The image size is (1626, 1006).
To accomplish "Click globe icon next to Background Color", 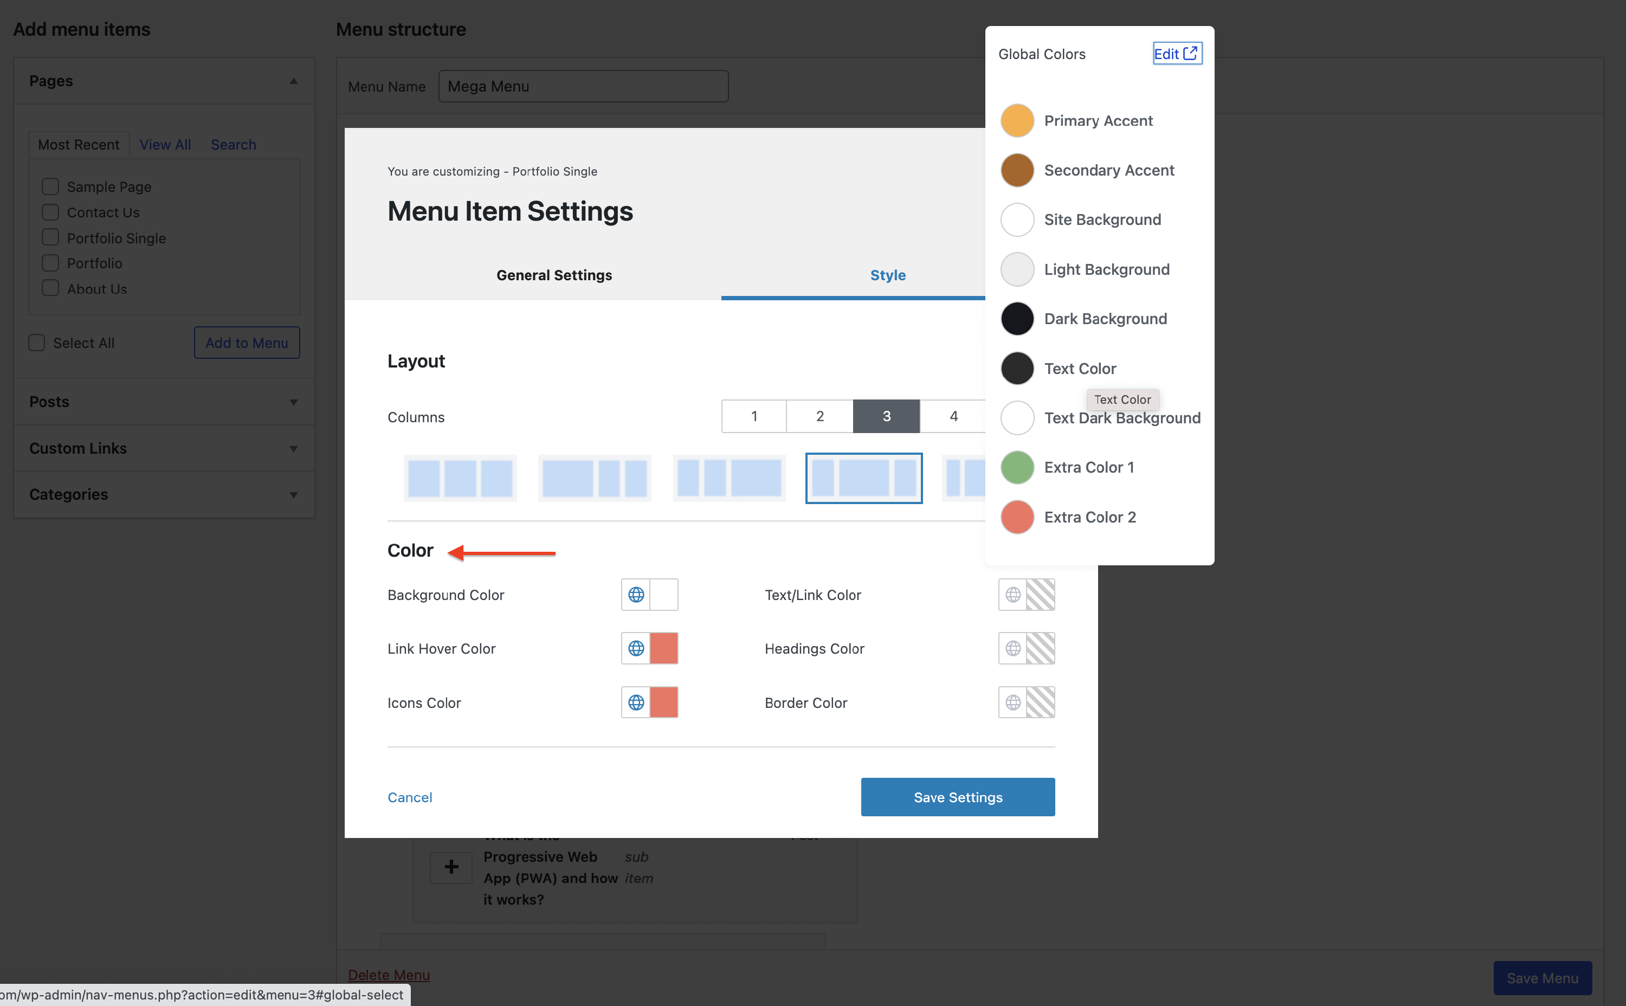I will (635, 594).
